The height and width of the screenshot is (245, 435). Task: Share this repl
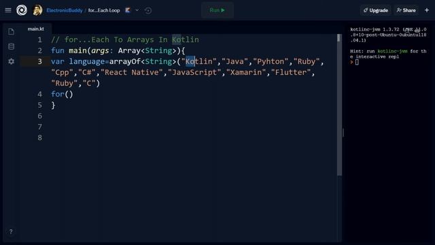coord(406,10)
